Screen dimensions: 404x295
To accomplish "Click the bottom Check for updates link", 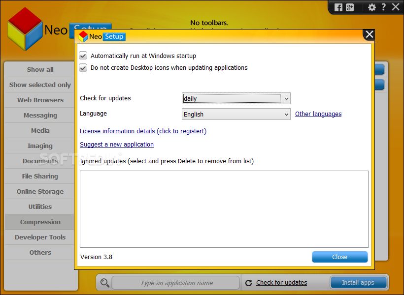I will (282, 283).
